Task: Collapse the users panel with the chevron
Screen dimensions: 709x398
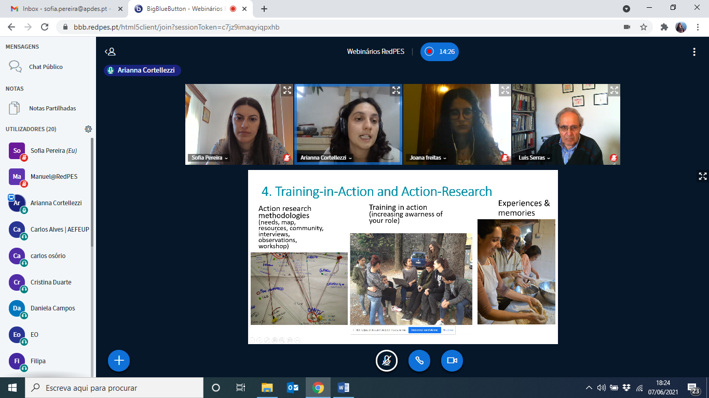Action: click(x=108, y=51)
